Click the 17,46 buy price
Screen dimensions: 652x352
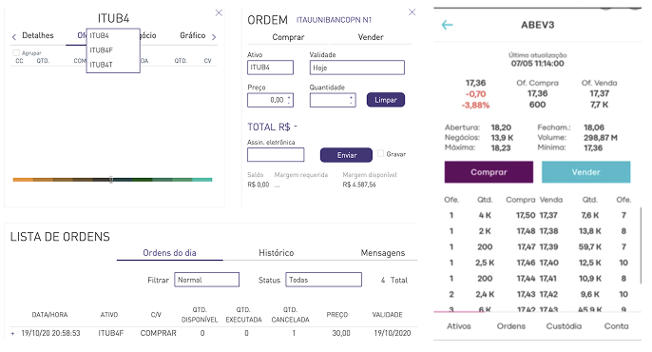526,263
